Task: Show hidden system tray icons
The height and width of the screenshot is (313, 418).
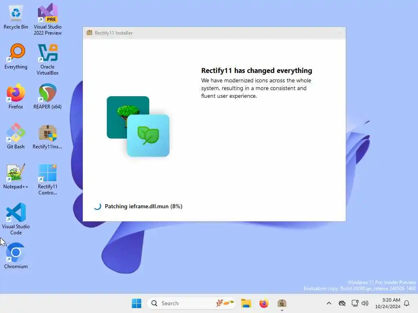Action: pos(329,303)
